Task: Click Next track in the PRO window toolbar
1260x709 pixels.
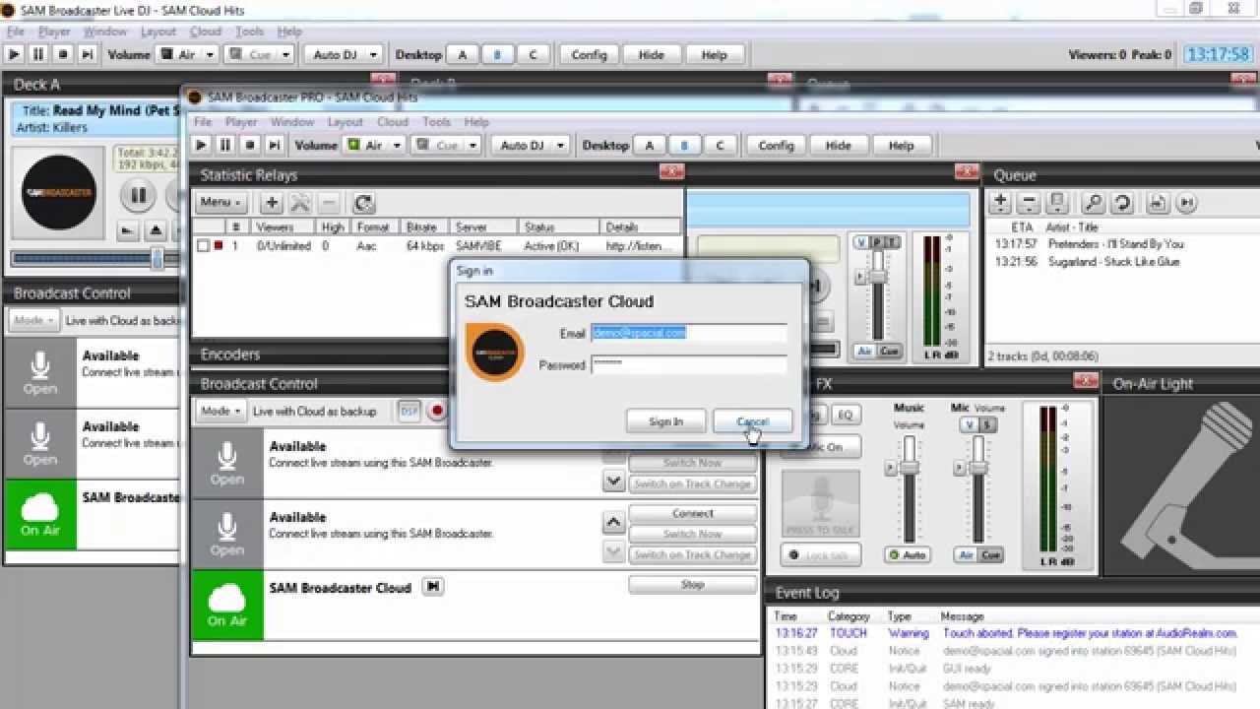Action: pyautogui.click(x=275, y=145)
